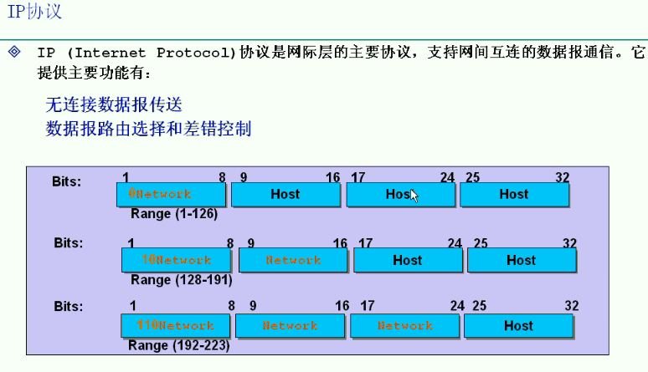
Task: Click the Host box under bits 17-24, second row
Action: [408, 260]
